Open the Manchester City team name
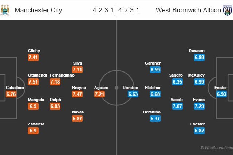The image size is (233, 155). coord(38,10)
